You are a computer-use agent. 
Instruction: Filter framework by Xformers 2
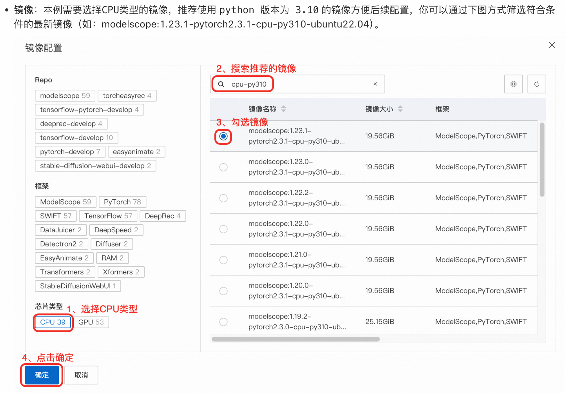coord(121,272)
